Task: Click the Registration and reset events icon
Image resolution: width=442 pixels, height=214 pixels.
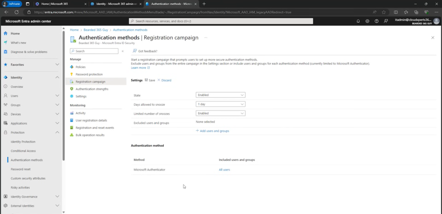Action: 72,128
